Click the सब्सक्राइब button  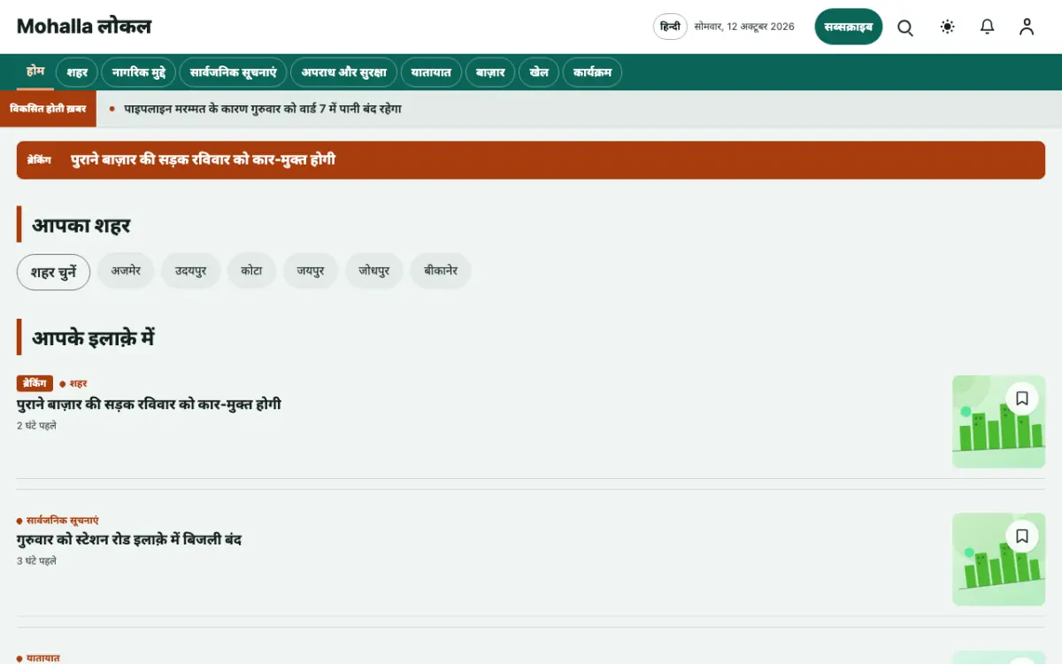tap(849, 27)
